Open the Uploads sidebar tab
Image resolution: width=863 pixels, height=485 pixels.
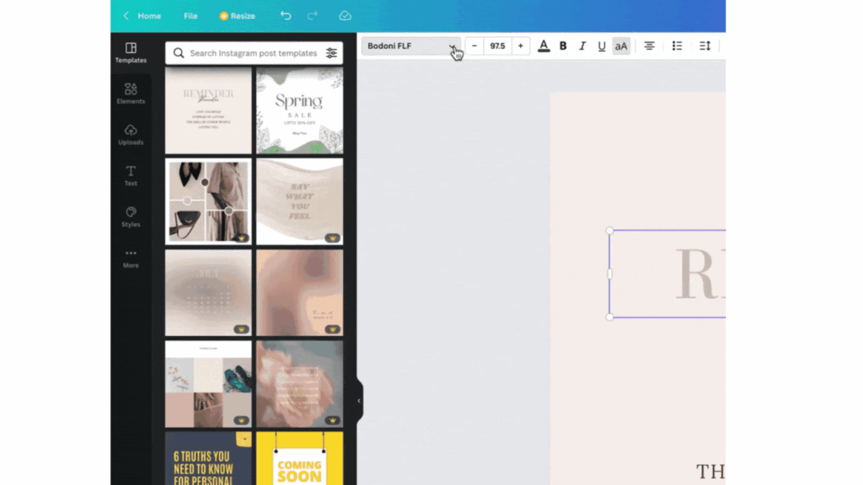(130, 135)
